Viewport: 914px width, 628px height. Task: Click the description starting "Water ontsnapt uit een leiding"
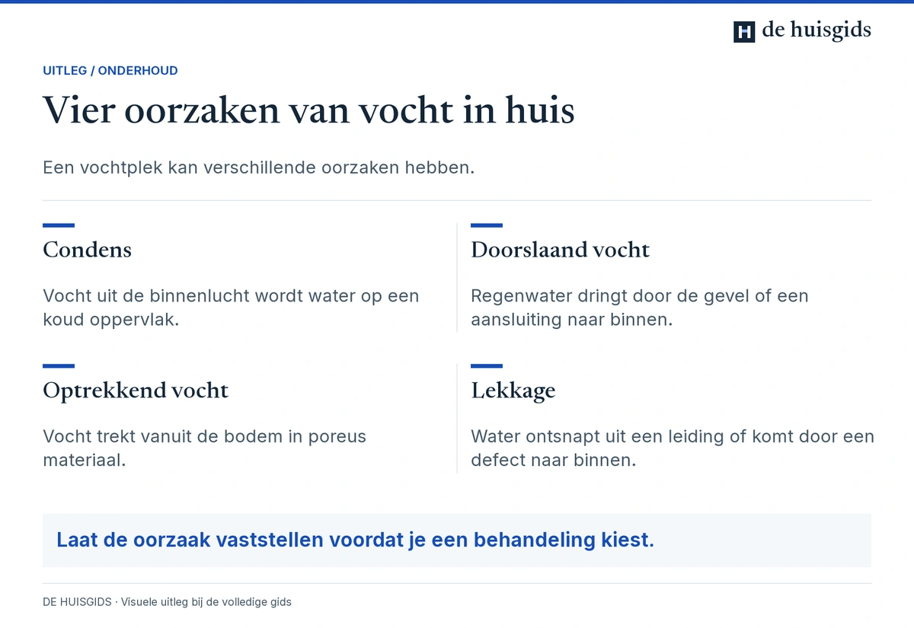point(673,448)
